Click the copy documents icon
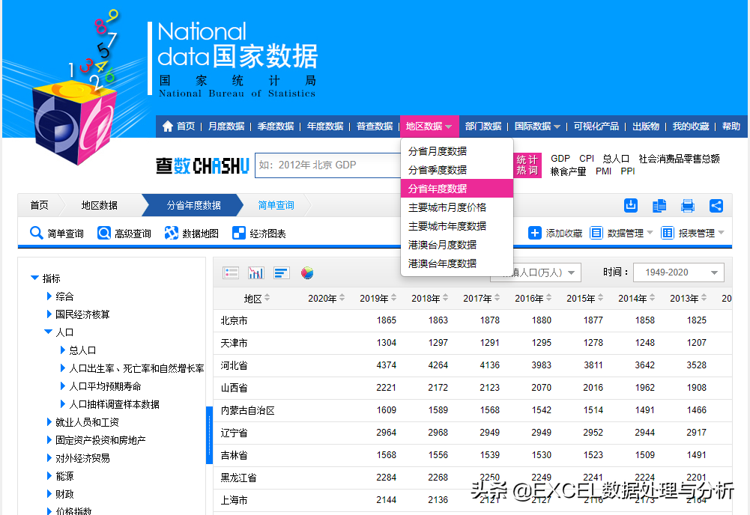This screenshot has height=515, width=750. pos(659,206)
